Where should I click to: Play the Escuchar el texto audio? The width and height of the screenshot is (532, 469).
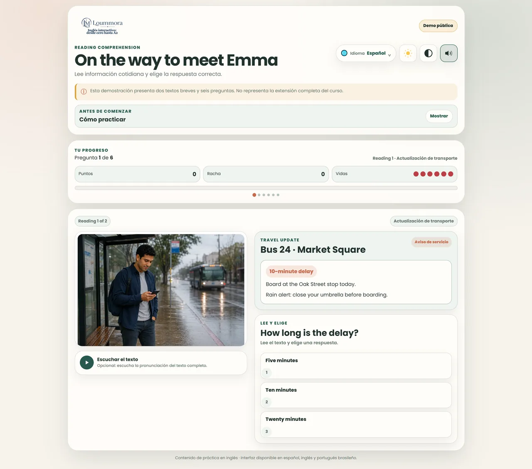point(86,363)
